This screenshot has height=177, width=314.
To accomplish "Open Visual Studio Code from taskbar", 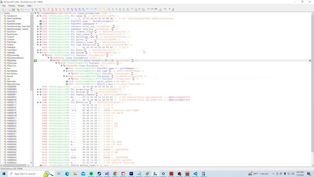I will pyautogui.click(x=195, y=174).
